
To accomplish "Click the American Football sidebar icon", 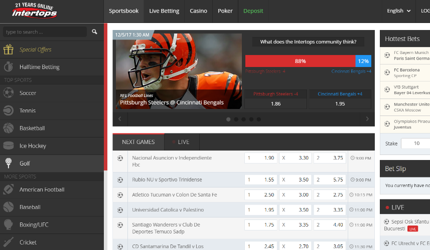I will click(x=8, y=189).
